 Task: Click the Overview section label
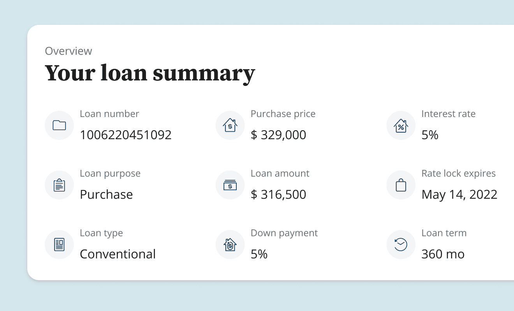[x=69, y=51]
